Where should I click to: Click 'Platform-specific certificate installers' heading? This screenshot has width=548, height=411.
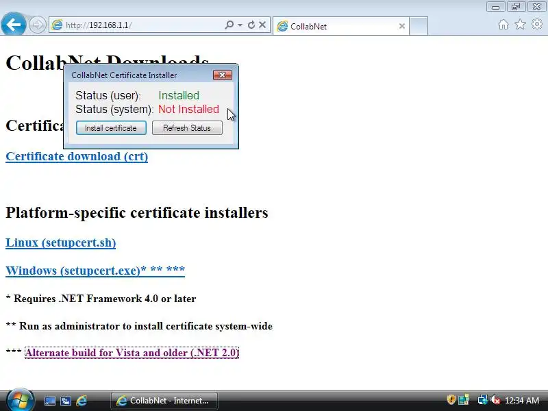pos(137,212)
